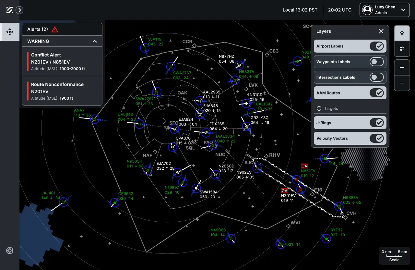The width and height of the screenshot is (415, 270).
Task: Select the SWA1584 aircraft target
Action: 196,188
